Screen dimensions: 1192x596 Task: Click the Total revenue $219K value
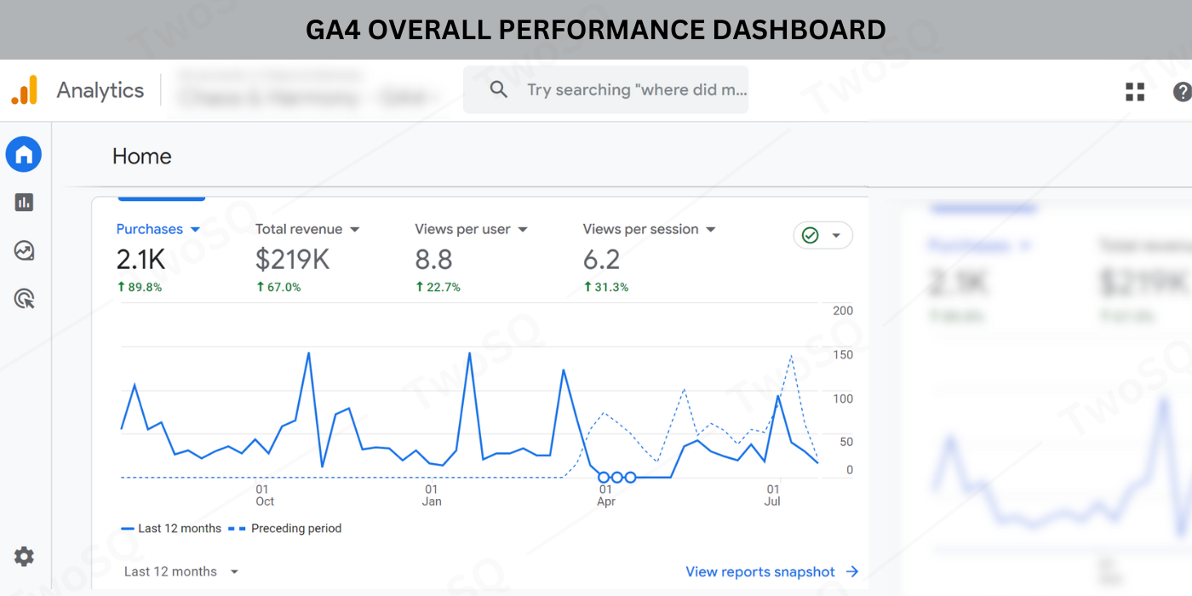[292, 260]
